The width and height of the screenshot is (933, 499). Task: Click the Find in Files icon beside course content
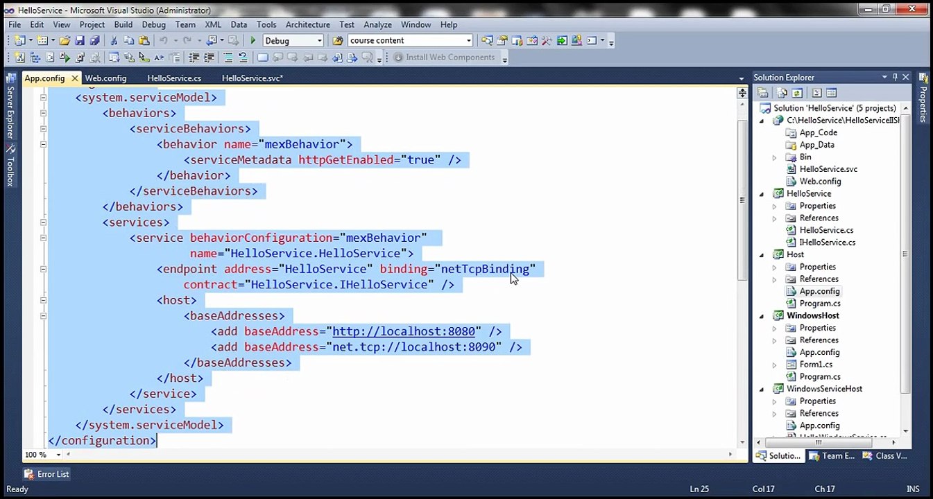pyautogui.click(x=338, y=41)
